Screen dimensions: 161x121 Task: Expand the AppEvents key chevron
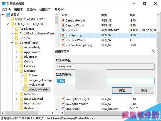[12, 29]
